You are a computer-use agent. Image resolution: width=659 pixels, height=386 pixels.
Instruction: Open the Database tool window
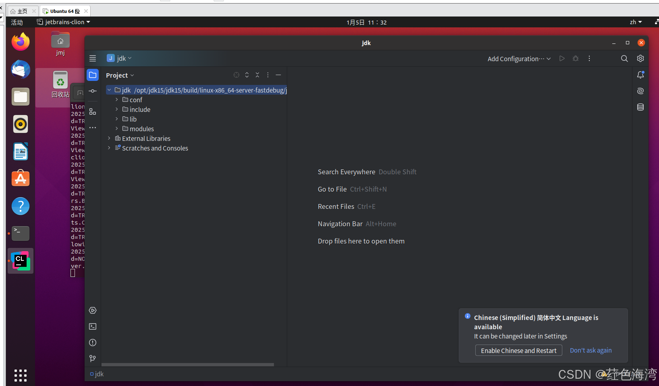coord(640,107)
